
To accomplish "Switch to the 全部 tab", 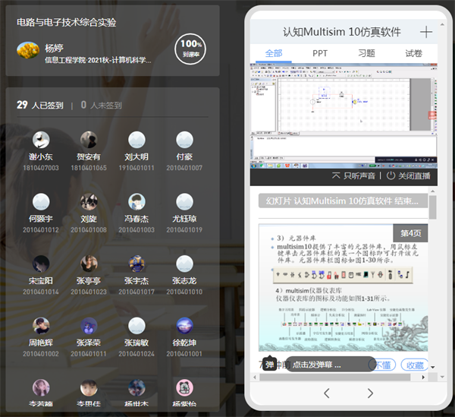I will (x=273, y=53).
